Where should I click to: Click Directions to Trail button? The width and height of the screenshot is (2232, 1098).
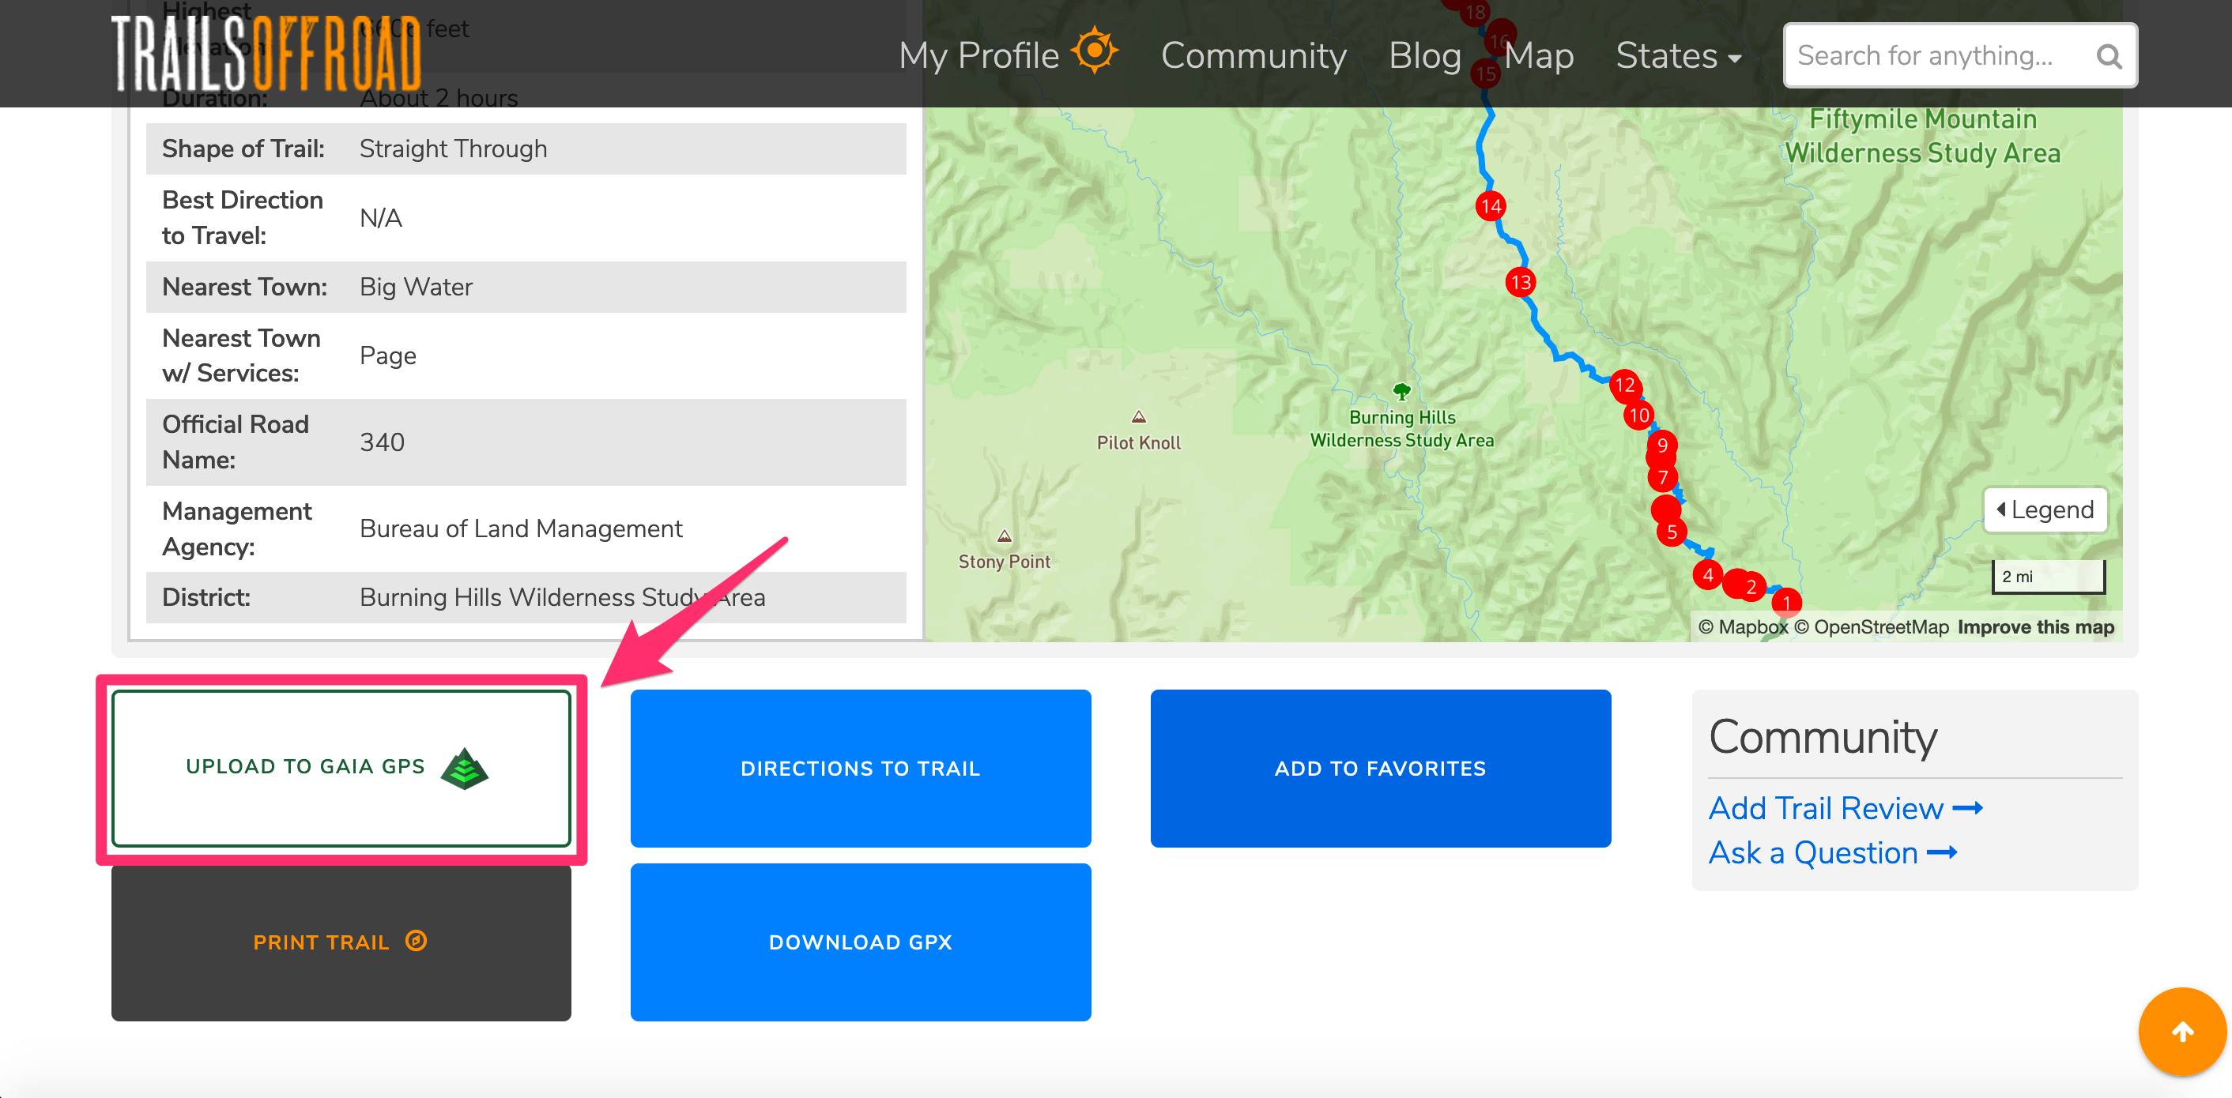tap(861, 768)
